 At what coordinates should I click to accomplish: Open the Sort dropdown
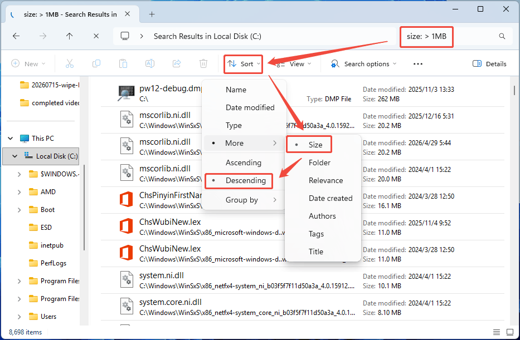tap(244, 64)
